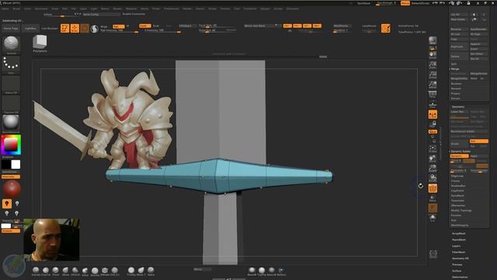Click the BPR render sphere icon

[433, 40]
